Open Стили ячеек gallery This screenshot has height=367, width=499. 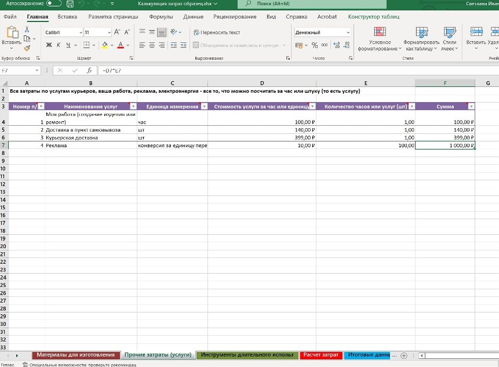[x=449, y=39]
